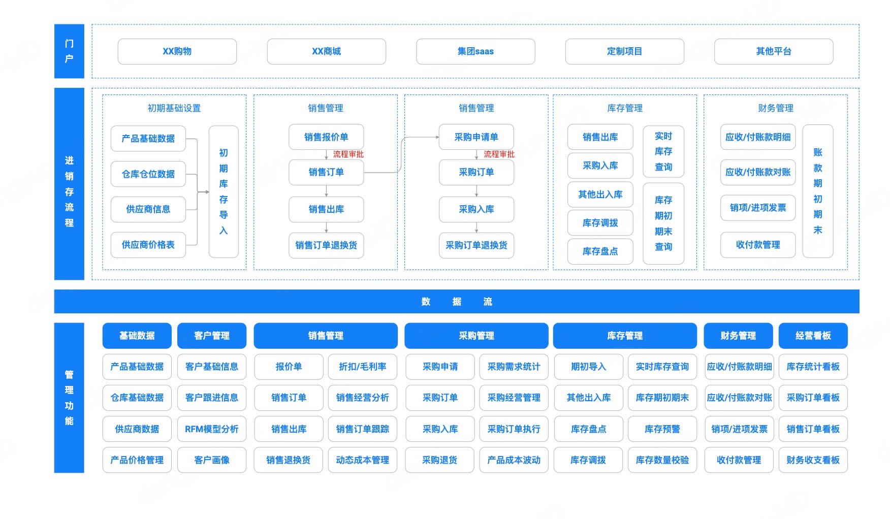
Task: Click 收付款管理 under 财务管理
Action: click(757, 244)
